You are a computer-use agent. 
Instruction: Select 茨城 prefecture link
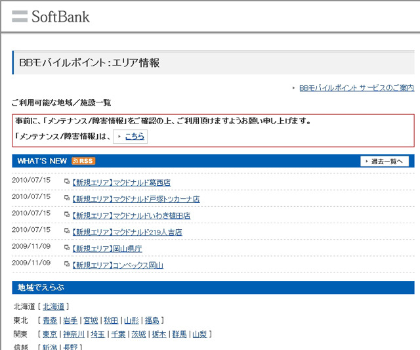click(138, 334)
